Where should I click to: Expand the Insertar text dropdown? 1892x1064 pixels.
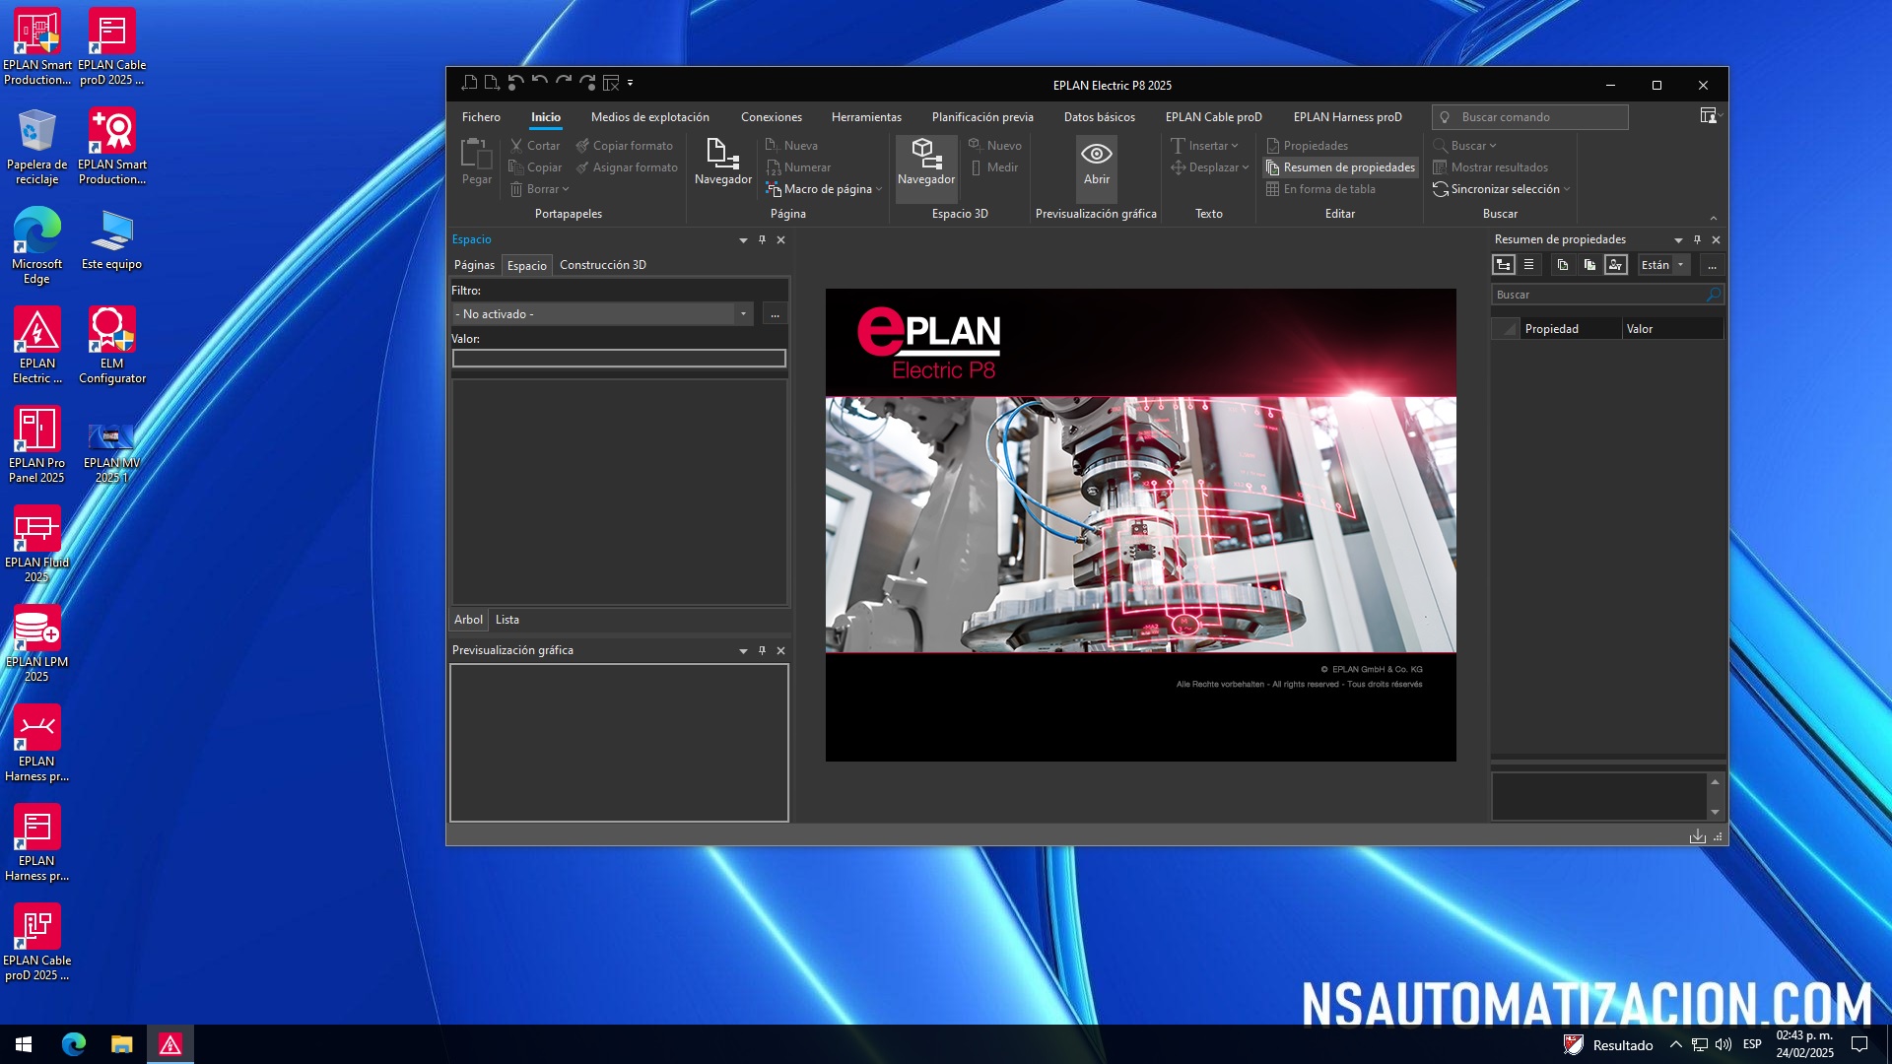pyautogui.click(x=1234, y=145)
